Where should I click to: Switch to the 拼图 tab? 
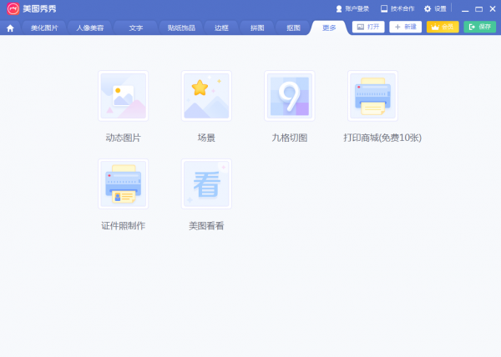pyautogui.click(x=257, y=28)
